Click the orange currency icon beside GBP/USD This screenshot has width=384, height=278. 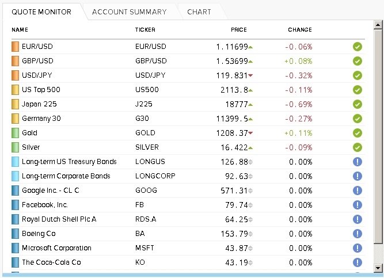click(15, 61)
